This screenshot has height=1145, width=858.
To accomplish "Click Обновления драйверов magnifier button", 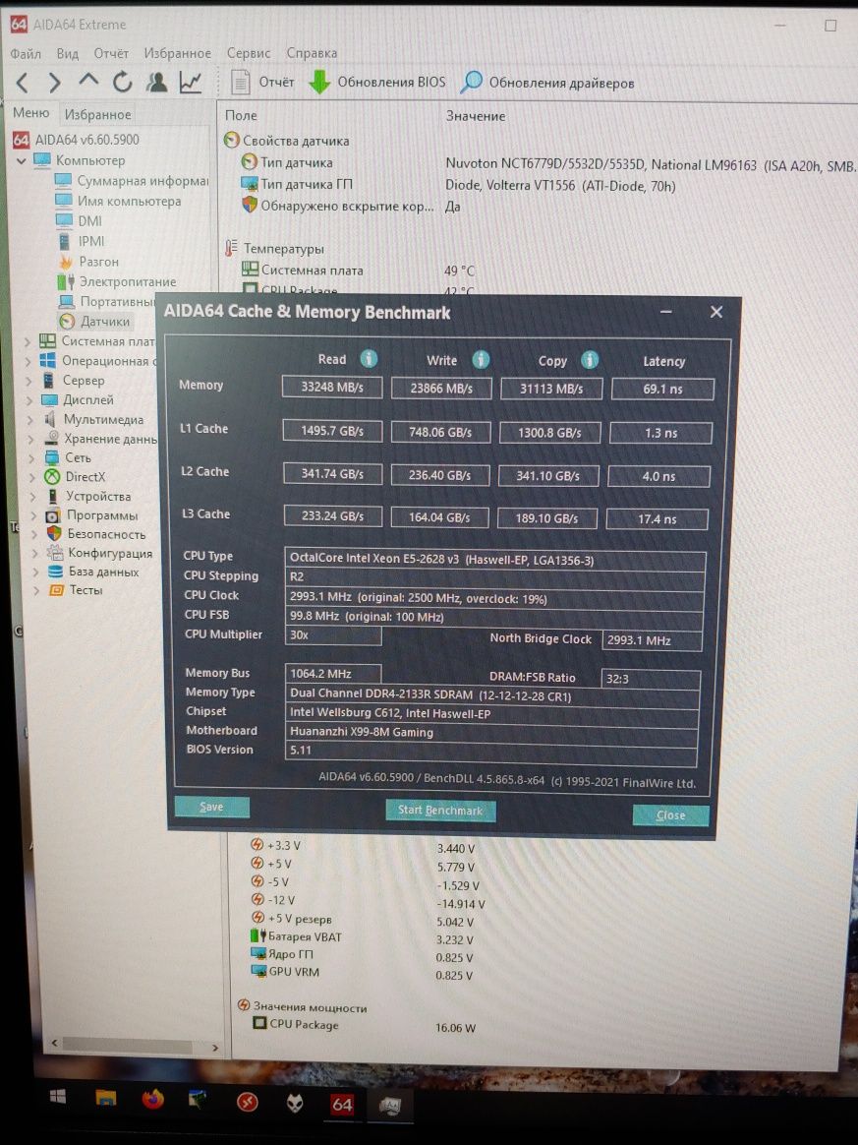I will point(546,83).
